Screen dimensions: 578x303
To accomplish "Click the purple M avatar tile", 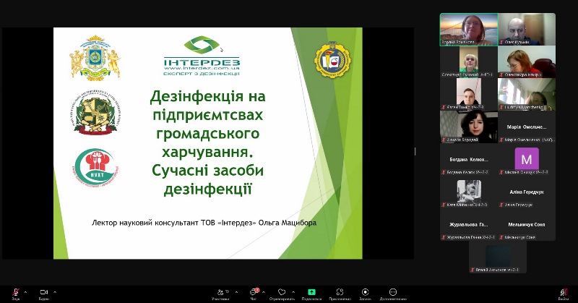I will point(527,159).
